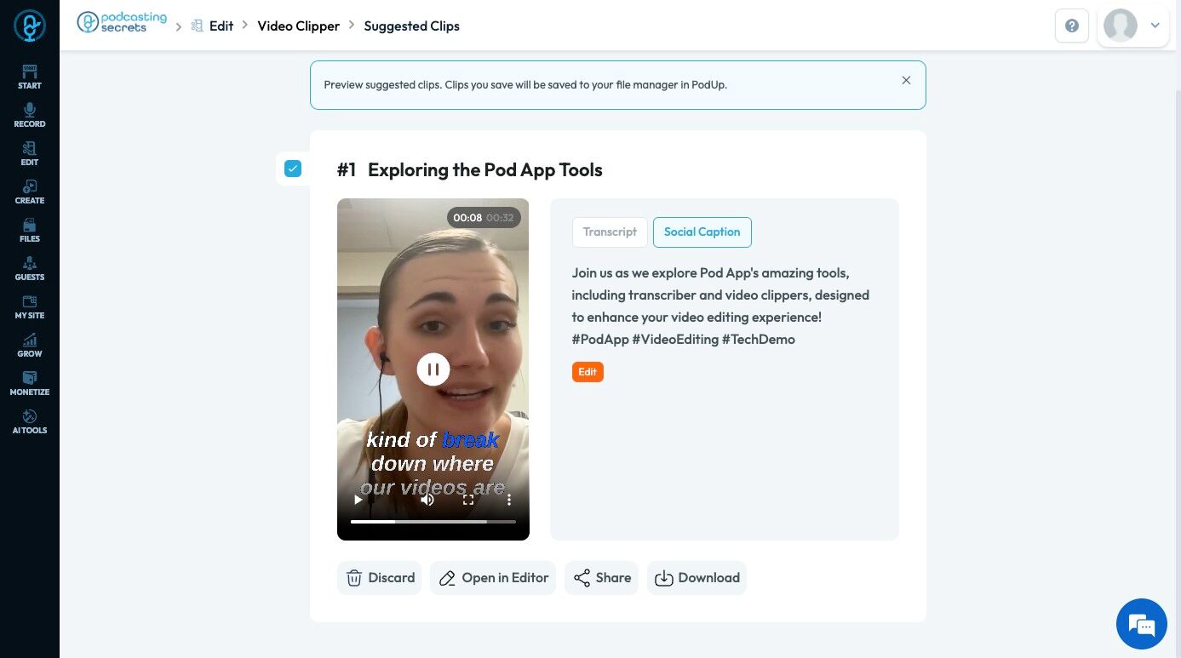Open the RECORD section in the sidebar
Viewport: 1181px width, 658px height.
(x=30, y=115)
